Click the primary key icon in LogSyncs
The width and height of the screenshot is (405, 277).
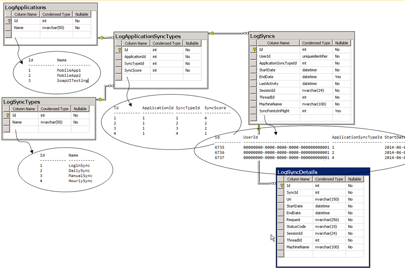tap(254, 50)
